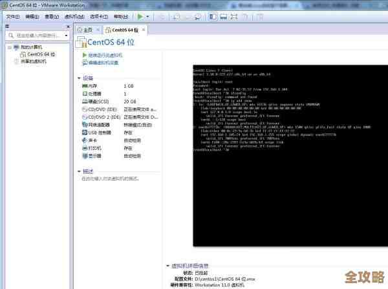
Task: Click the CD/DVD 2 (IDE) device icon
Action: click(x=85, y=117)
